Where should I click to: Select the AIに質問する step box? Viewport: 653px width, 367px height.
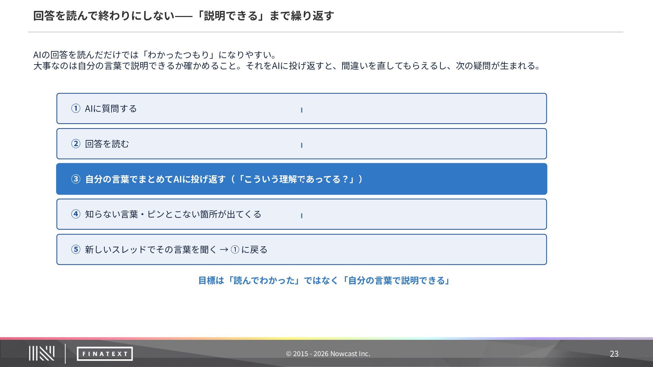pyautogui.click(x=302, y=108)
